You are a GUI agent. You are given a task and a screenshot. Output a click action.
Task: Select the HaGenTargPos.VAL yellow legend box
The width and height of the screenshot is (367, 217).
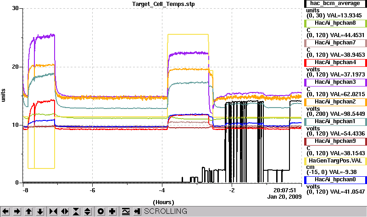coord(335,161)
